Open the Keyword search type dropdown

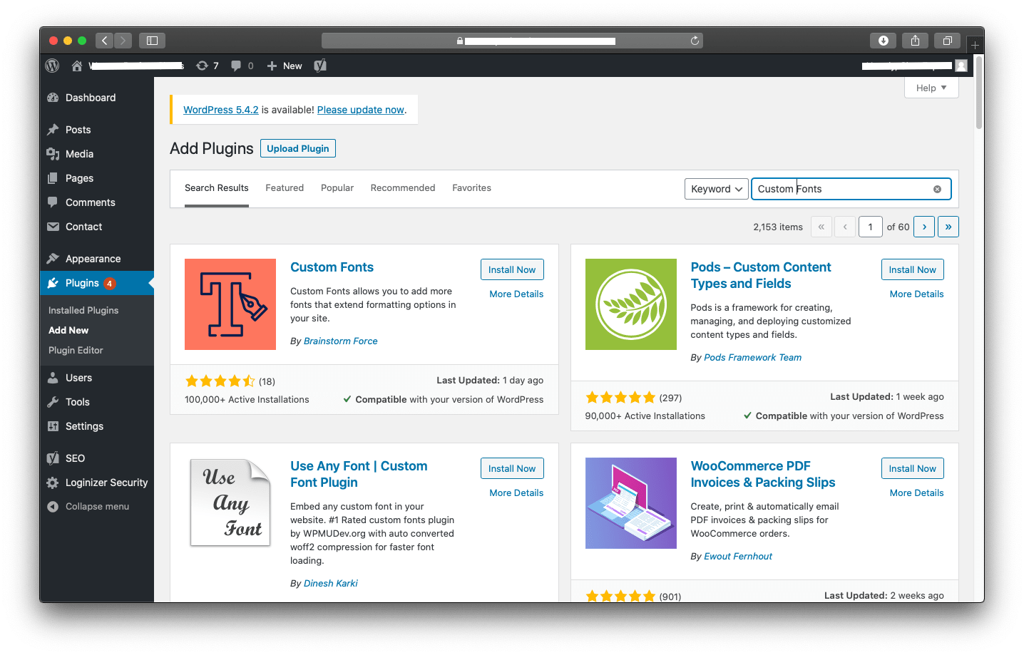coord(717,189)
